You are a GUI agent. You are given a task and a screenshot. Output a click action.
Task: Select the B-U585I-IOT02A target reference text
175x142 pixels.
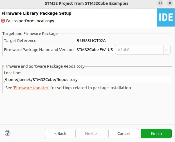tap(91, 41)
